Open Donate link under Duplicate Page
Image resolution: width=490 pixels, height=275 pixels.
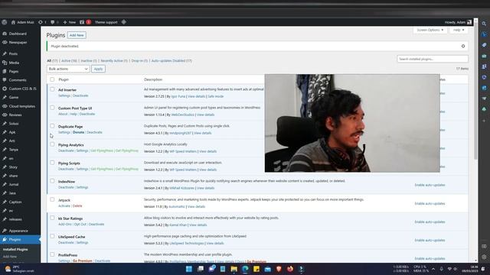(x=78, y=132)
